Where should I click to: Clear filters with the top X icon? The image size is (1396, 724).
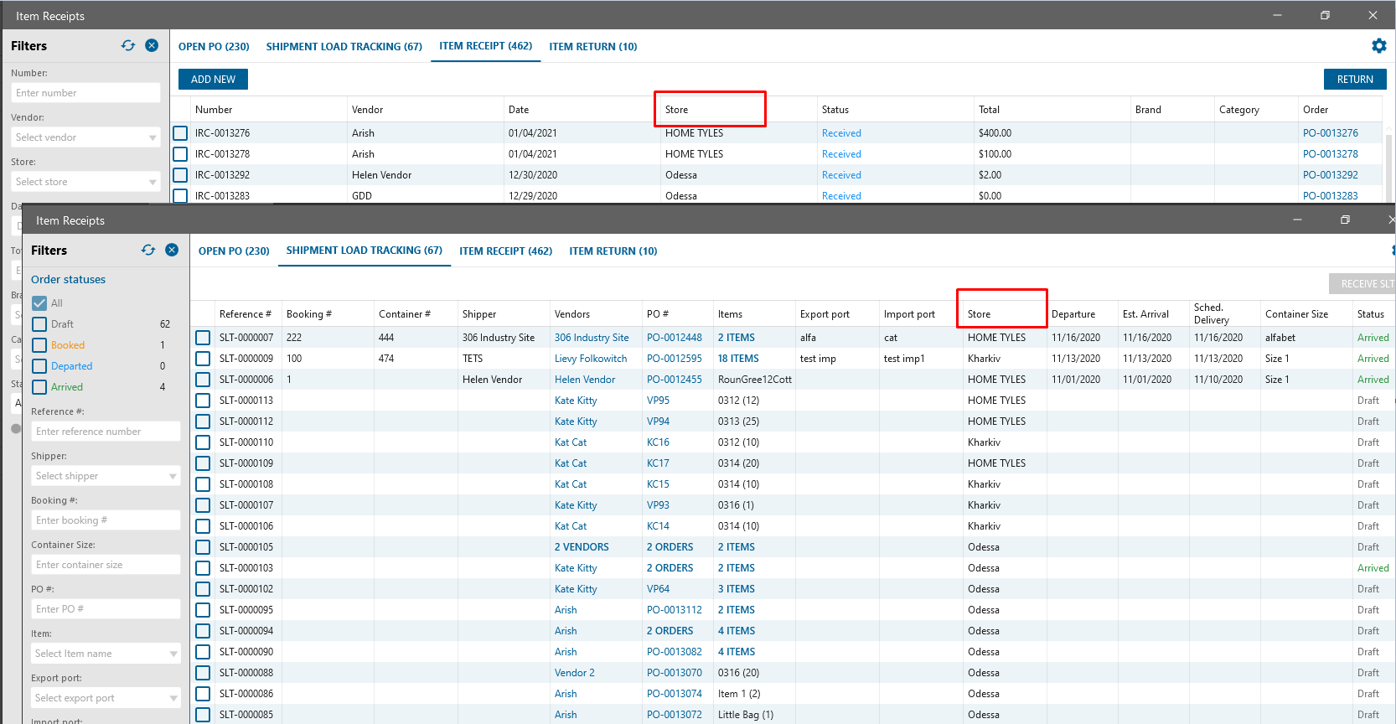click(x=152, y=46)
